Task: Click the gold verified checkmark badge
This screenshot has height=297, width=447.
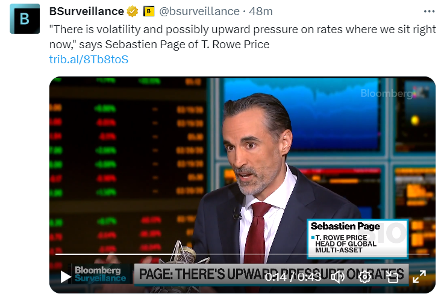Action: click(x=133, y=11)
